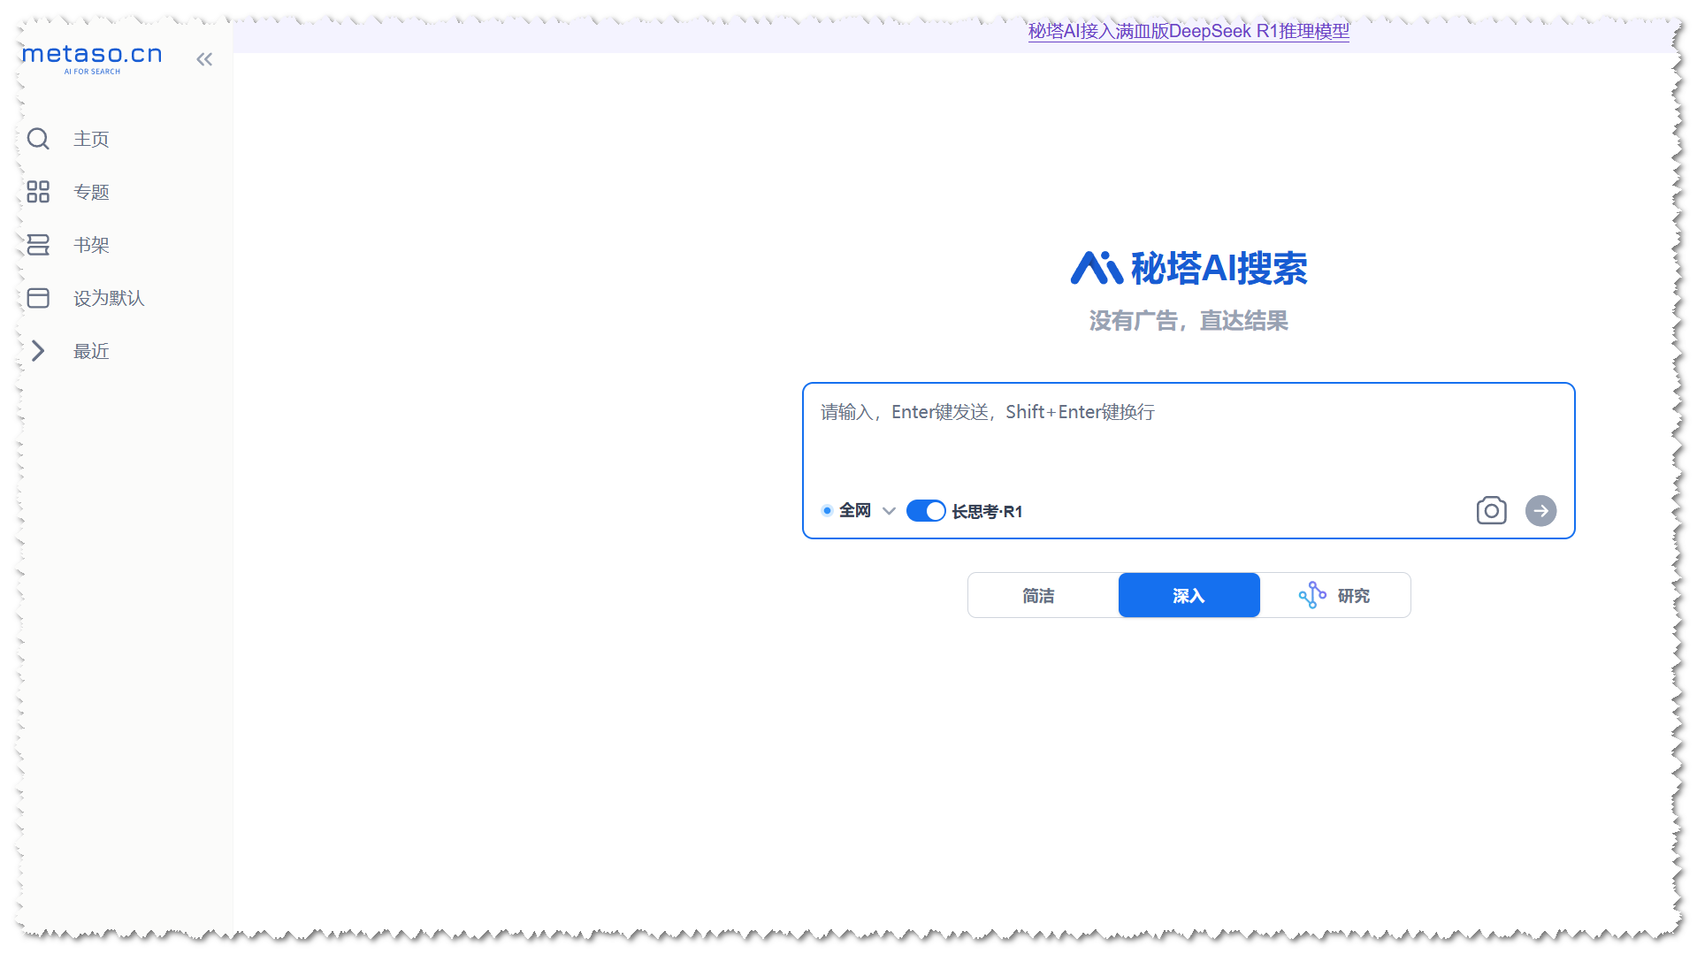Open the 书架 menu item
This screenshot has width=1697, height=954.
tap(91, 245)
